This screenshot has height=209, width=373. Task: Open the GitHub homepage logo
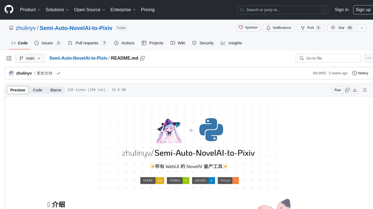(9, 10)
